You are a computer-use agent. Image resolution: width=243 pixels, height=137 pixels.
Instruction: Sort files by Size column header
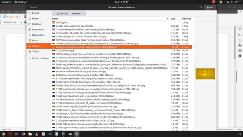175,19
